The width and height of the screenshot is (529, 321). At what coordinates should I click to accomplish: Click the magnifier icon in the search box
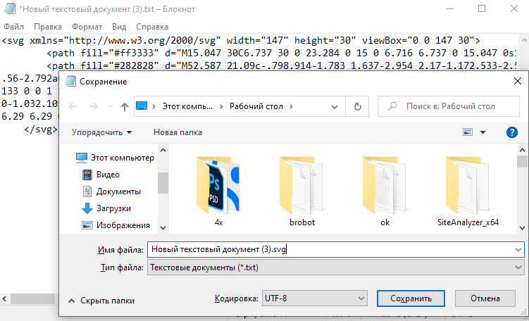392,106
